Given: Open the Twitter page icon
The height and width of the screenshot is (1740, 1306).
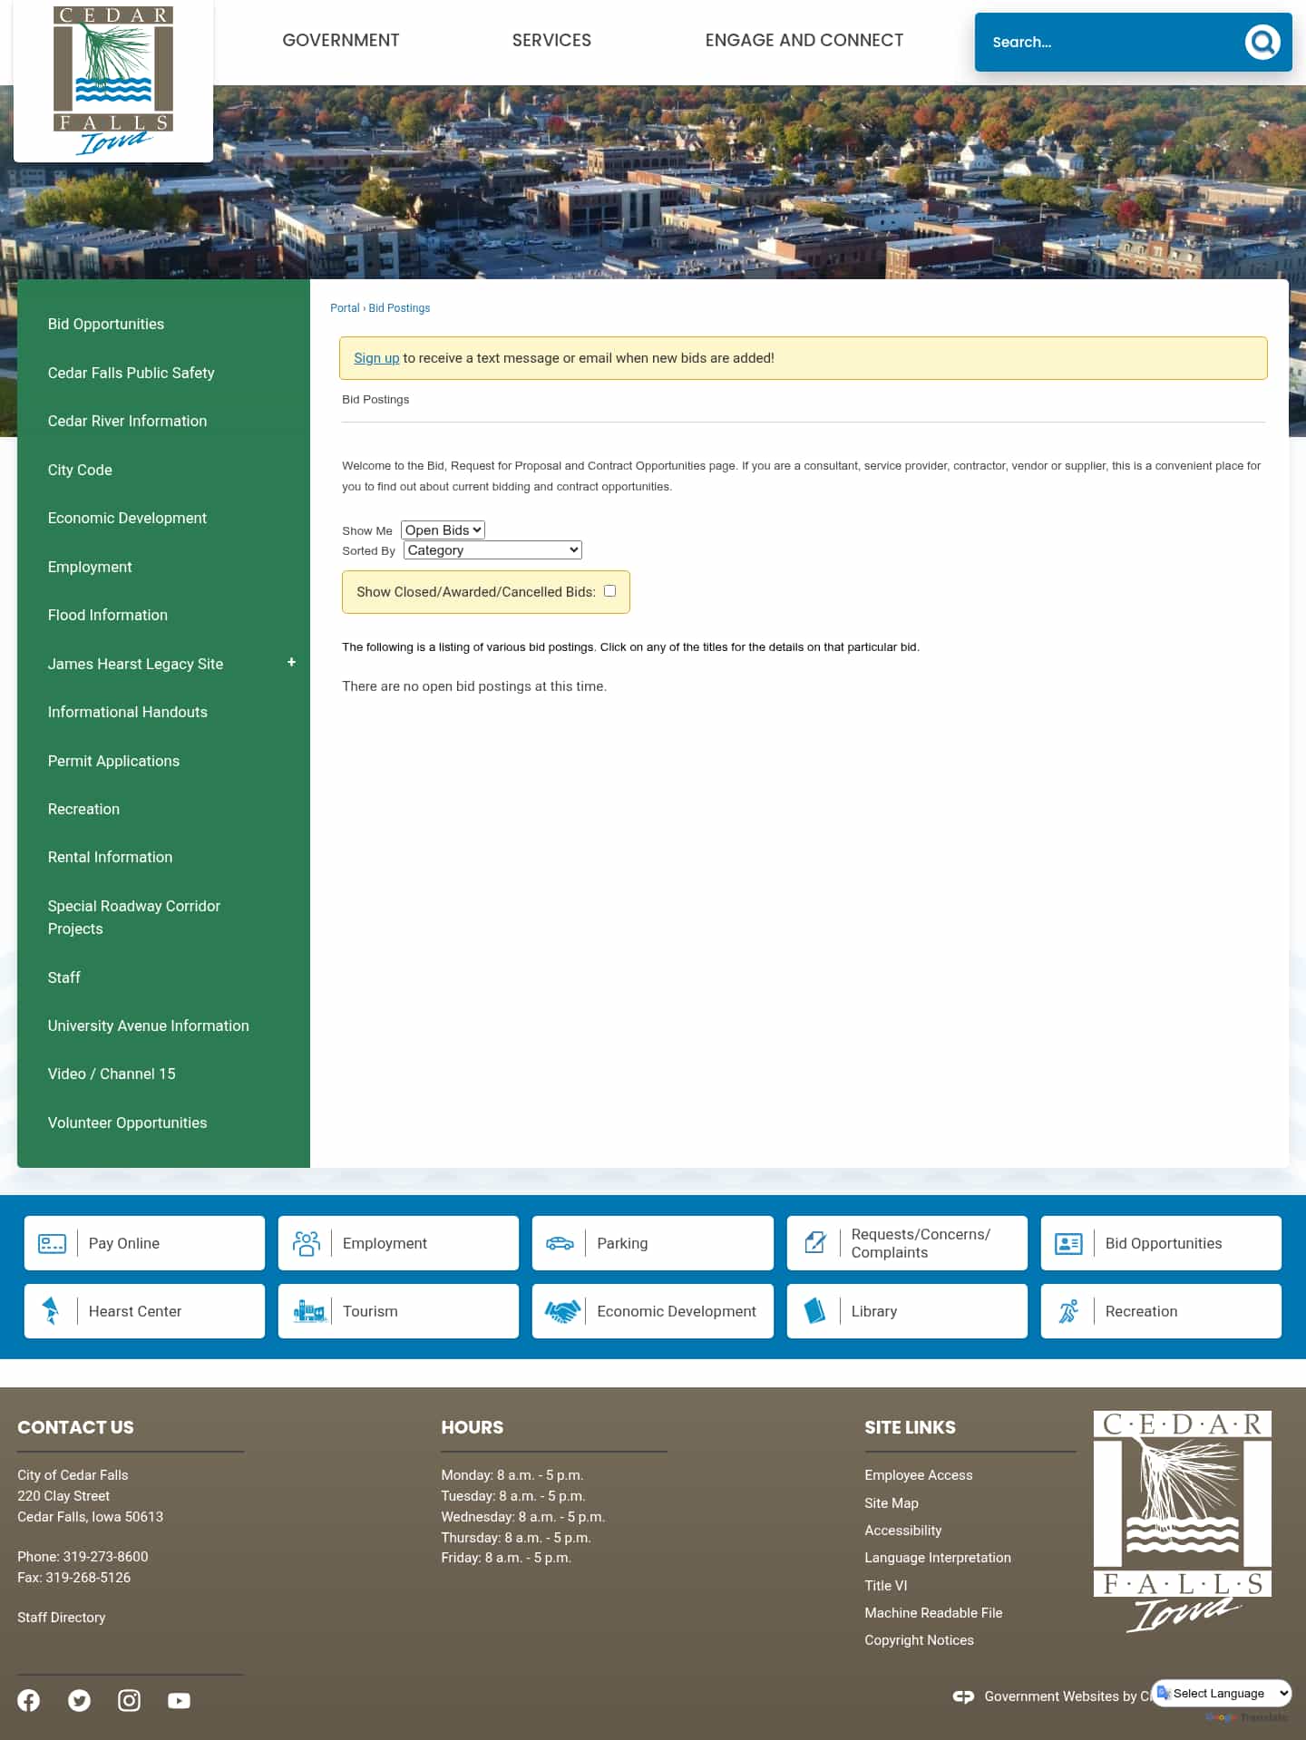Looking at the screenshot, I should [79, 1700].
